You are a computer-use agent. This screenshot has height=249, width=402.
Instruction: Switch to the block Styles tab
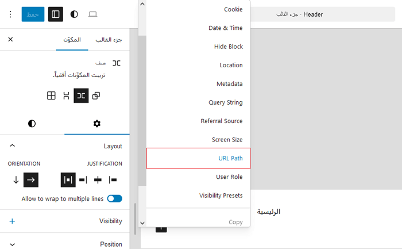coord(32,124)
